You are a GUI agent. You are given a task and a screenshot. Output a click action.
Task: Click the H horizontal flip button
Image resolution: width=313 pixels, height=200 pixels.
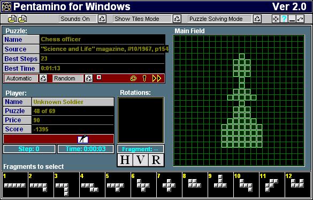(x=125, y=160)
